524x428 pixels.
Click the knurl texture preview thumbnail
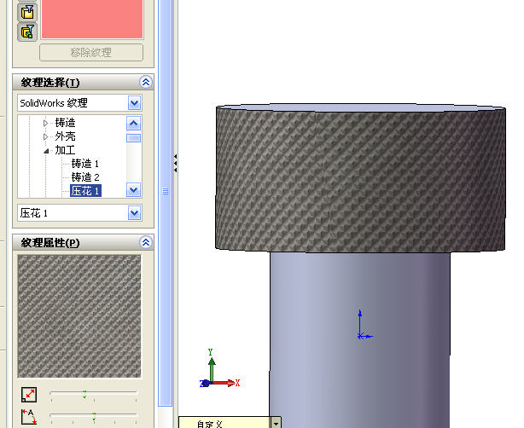79,316
